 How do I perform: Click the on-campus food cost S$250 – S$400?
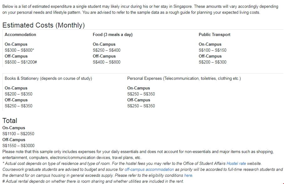(x=107, y=50)
